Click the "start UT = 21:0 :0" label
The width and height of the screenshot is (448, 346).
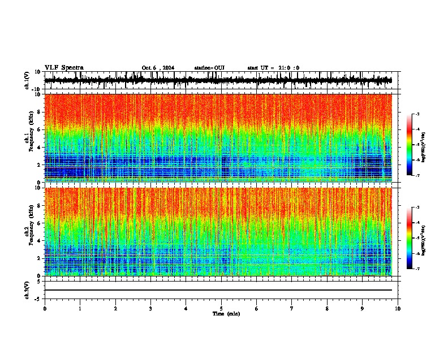[x=273, y=68]
